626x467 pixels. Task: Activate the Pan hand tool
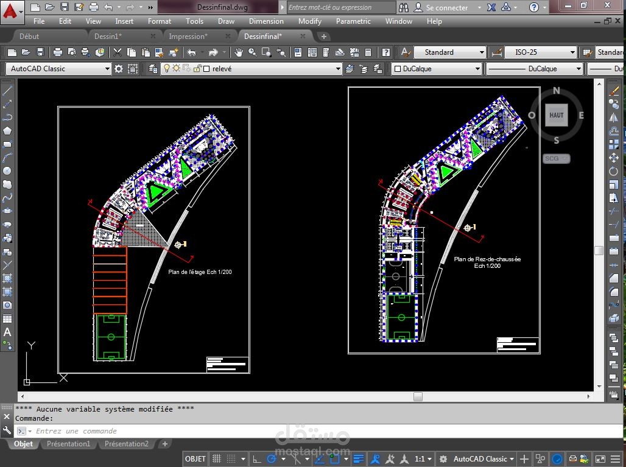(x=238, y=52)
